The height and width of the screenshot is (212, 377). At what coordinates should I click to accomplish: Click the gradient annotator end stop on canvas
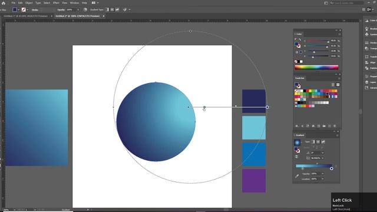coord(267,107)
